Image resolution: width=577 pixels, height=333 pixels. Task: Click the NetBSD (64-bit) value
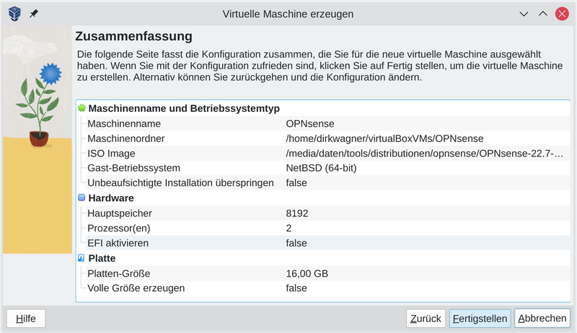(x=321, y=168)
